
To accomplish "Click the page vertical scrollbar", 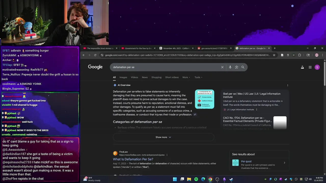I will point(325,74).
